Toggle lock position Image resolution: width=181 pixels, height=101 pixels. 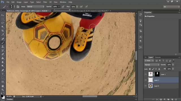156,69
